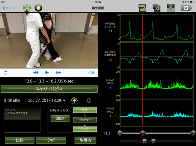Open settings gear button
Image resolution: width=196 pixels, height=146 pixels.
186,8
